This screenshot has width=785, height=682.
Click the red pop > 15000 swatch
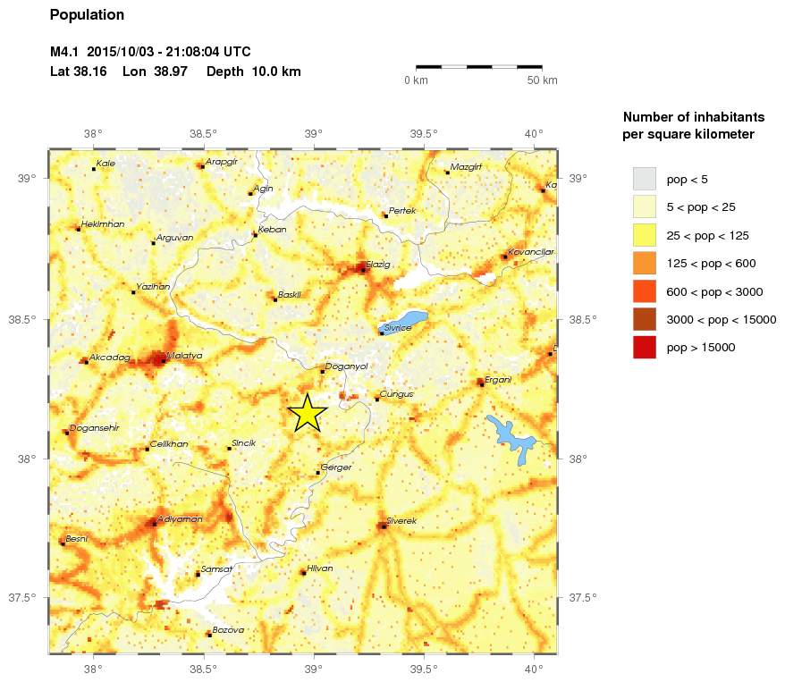click(645, 347)
